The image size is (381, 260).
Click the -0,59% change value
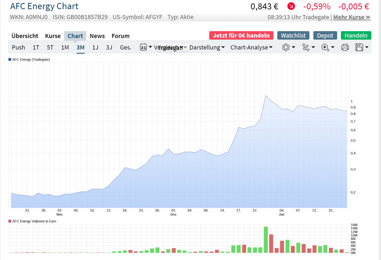tap(317, 6)
